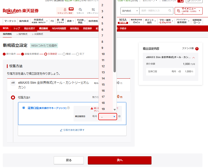Choose day 15 from the list
The width and height of the screenshot is (208, 168).
pyautogui.click(x=106, y=85)
